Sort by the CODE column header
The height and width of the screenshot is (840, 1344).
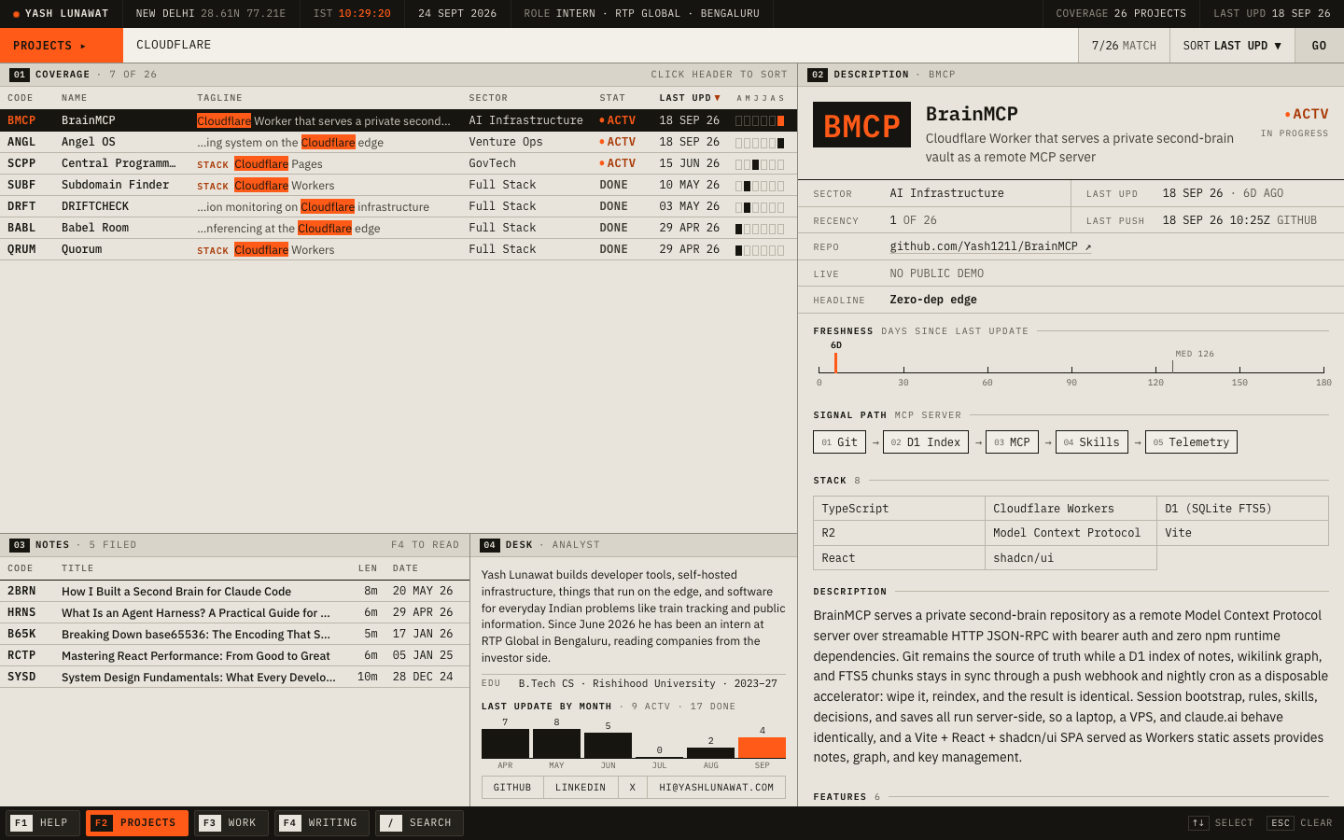[x=21, y=98]
